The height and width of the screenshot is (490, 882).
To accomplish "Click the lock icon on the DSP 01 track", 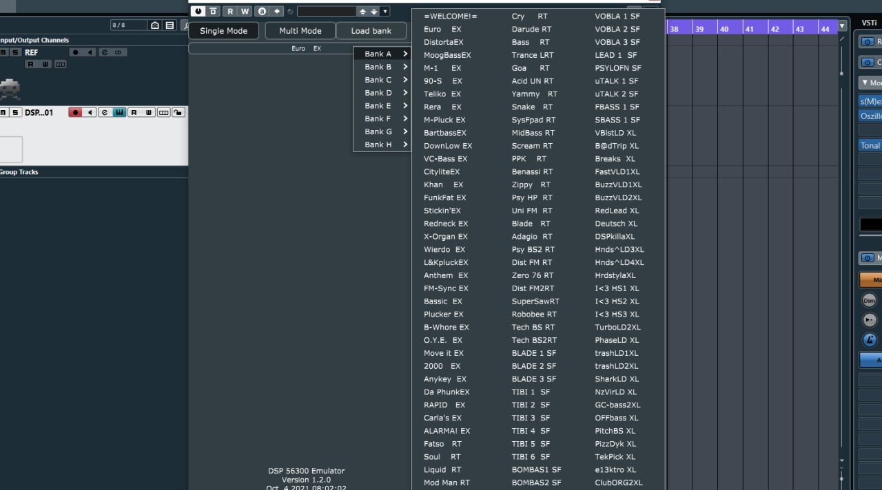I will [178, 112].
